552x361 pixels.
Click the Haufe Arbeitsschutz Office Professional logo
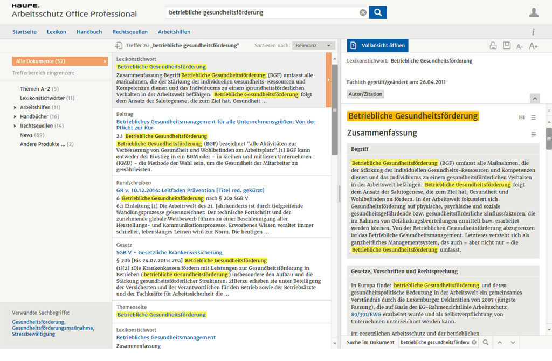[x=74, y=11]
